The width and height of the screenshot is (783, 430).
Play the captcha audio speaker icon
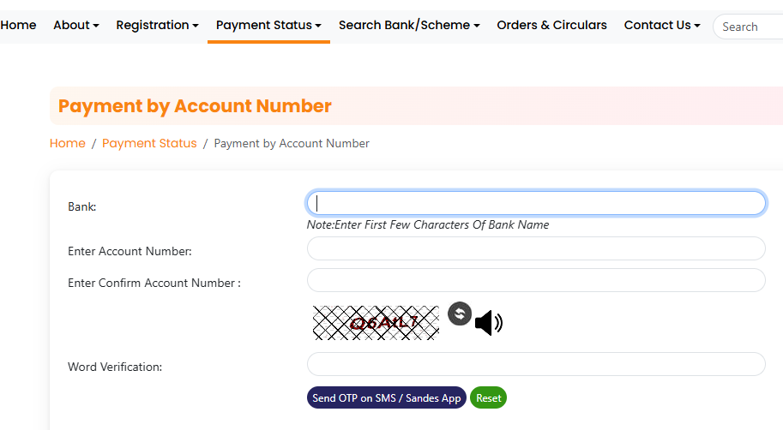(488, 323)
